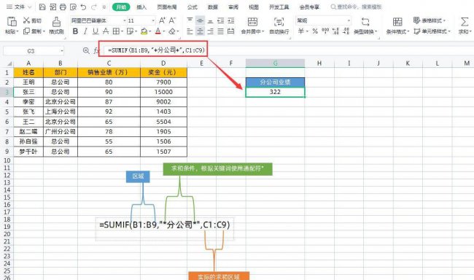The width and height of the screenshot is (474, 280).
Task: Click the Sum (求和) sigma icon
Action: [465, 22]
